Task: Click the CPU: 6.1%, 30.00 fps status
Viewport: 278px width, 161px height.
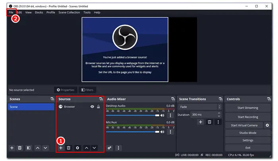Action: (241, 155)
